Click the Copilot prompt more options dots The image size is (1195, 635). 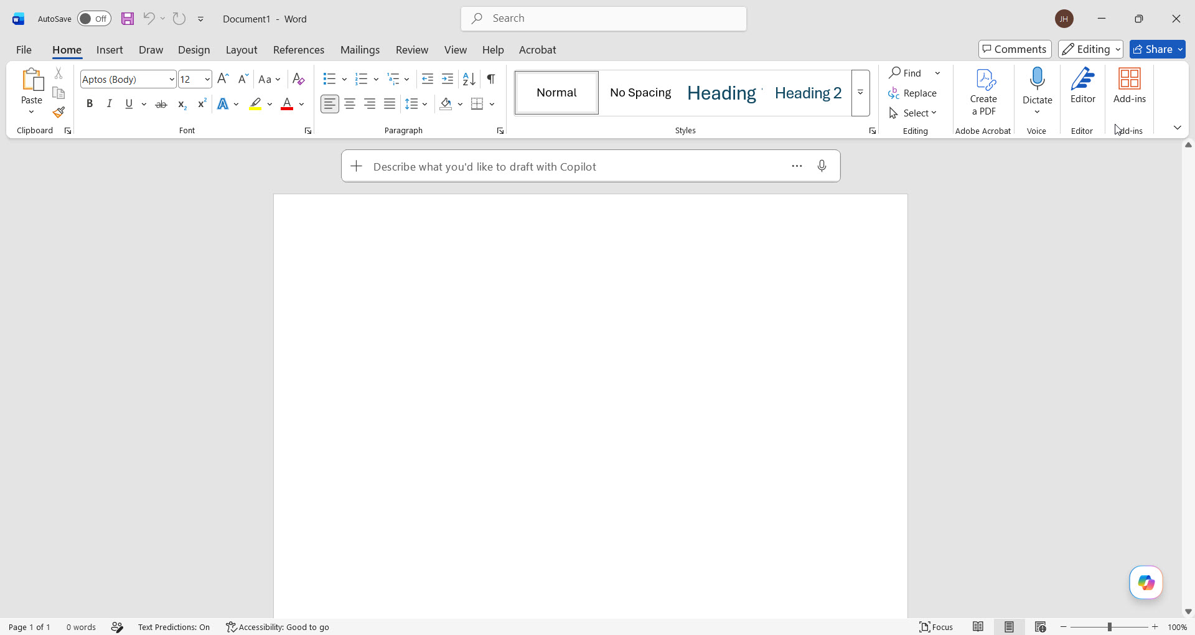pyautogui.click(x=797, y=166)
